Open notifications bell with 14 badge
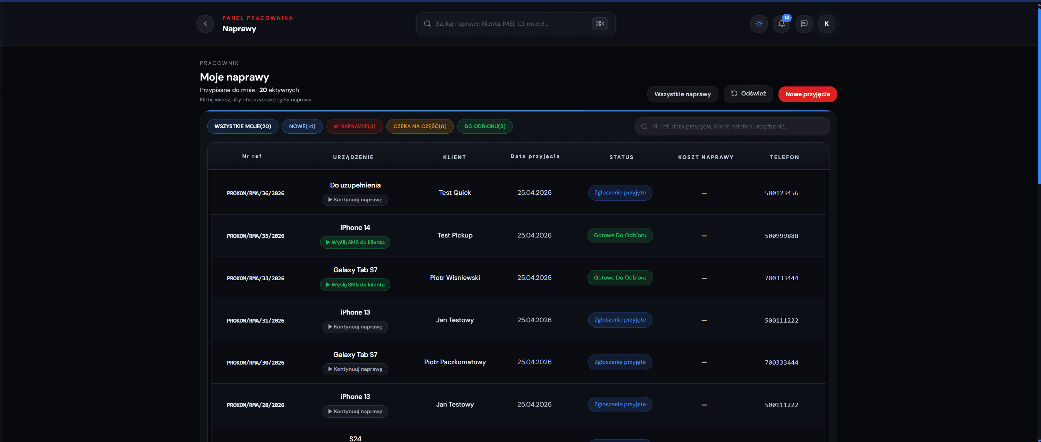The height and width of the screenshot is (442, 1041). pos(782,24)
